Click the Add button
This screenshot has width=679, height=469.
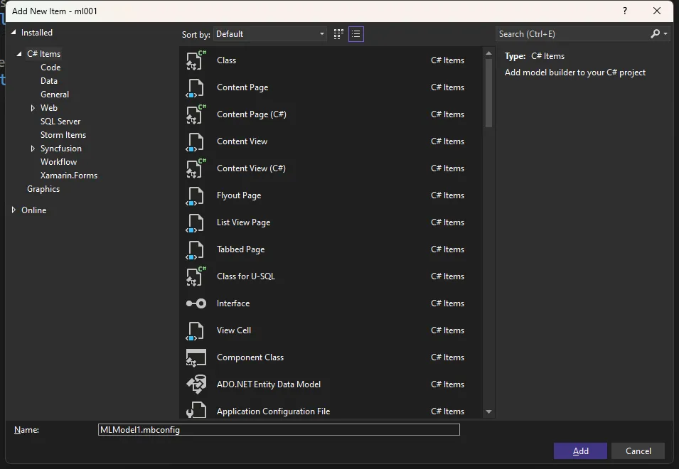click(580, 451)
